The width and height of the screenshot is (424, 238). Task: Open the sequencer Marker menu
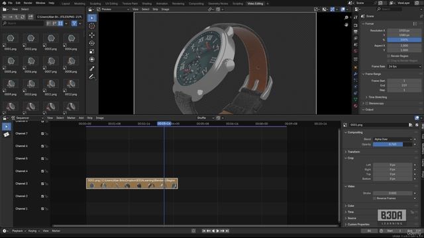71,118
